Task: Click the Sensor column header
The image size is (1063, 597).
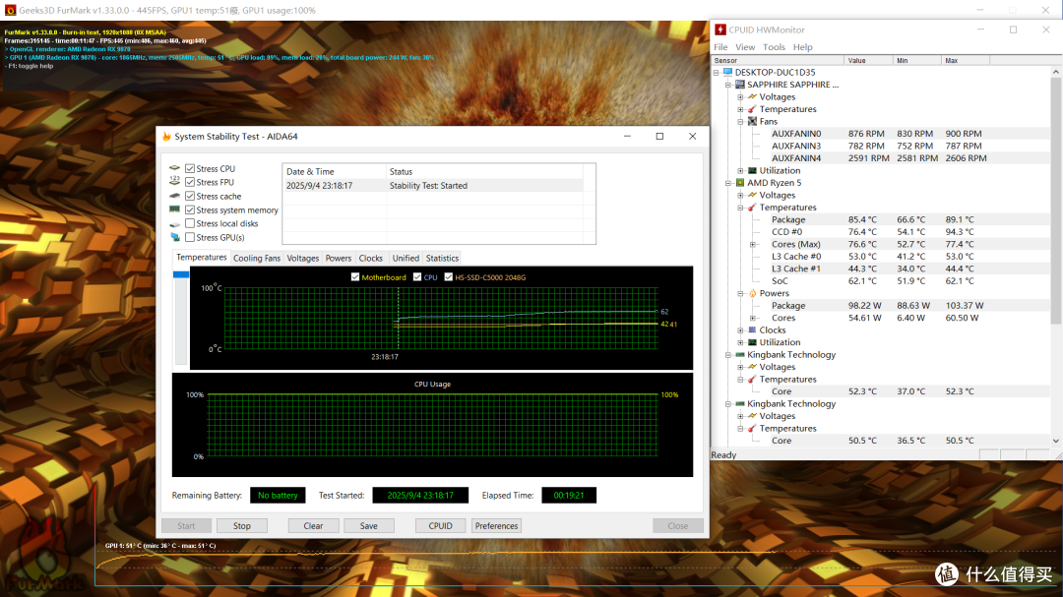Action: [x=777, y=60]
